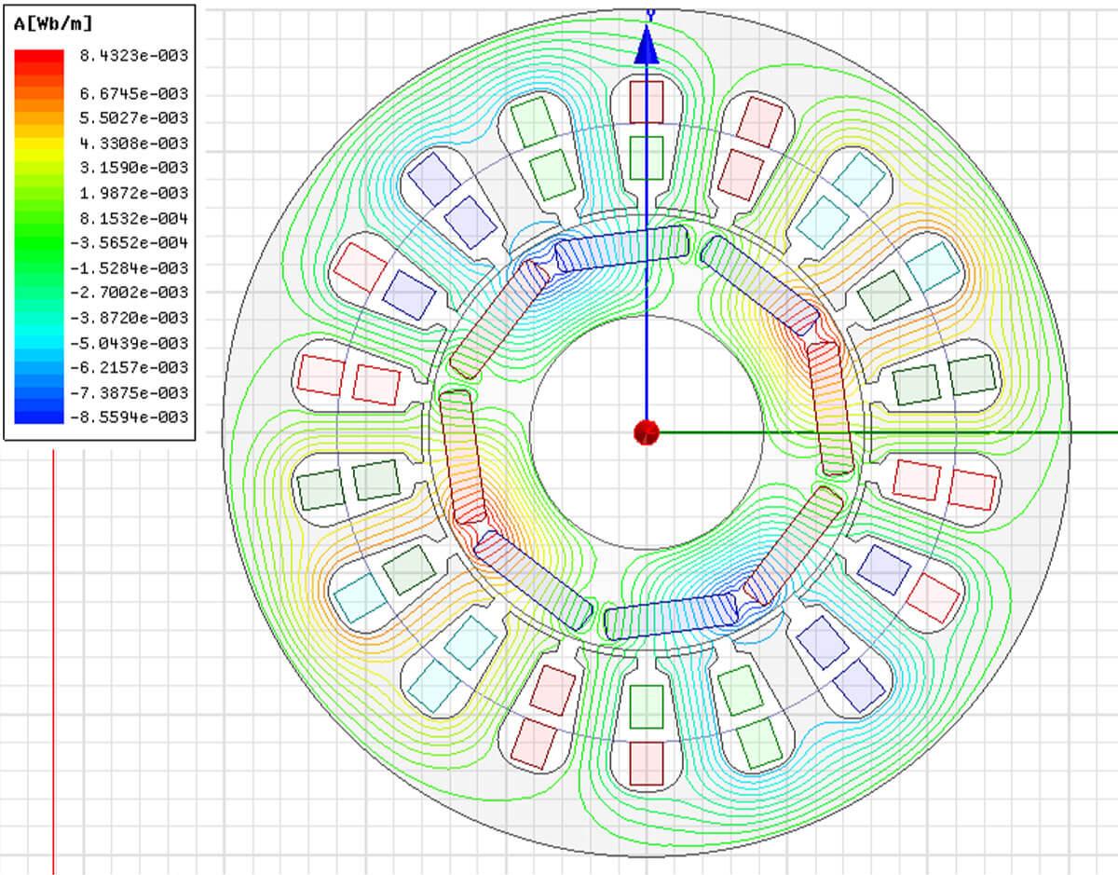Click the A[Wb/m] legend title

click(x=54, y=23)
